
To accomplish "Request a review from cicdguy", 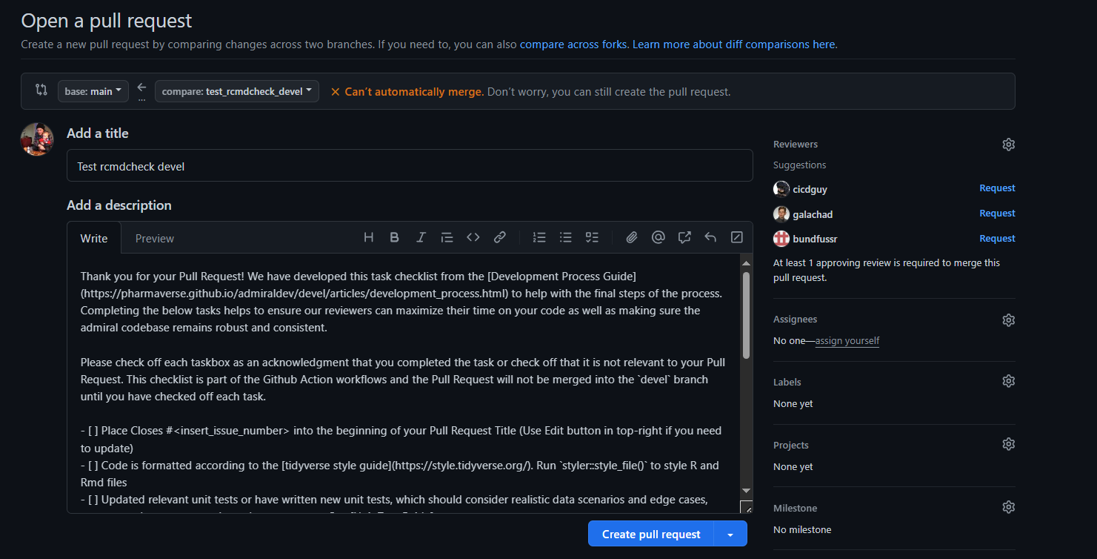I will 997,188.
